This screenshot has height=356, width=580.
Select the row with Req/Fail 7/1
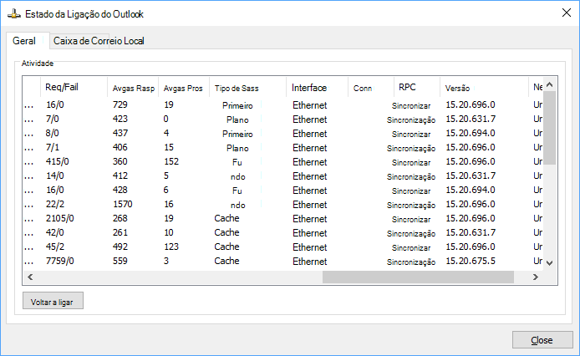pyautogui.click(x=283, y=148)
